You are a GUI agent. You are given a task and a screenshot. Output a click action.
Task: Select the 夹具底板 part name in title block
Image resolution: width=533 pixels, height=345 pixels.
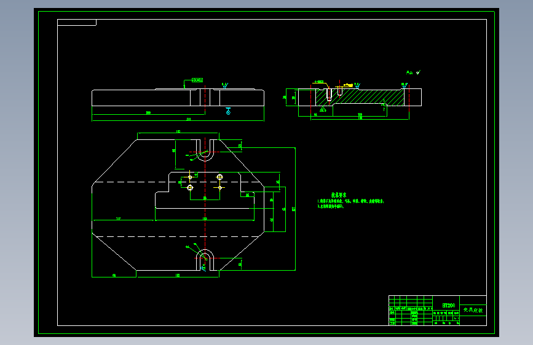point(473,310)
